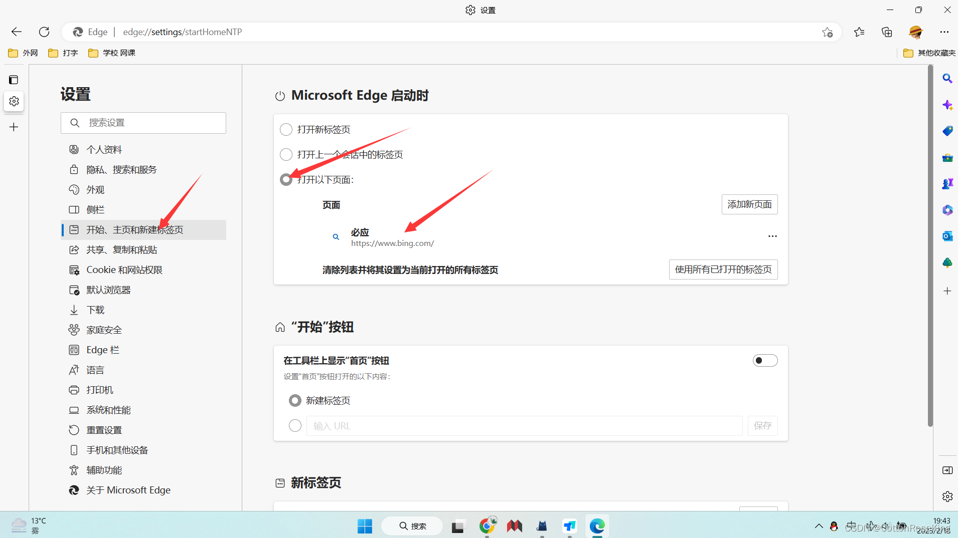Select "打开上一个会话中的标签页" radio option
The height and width of the screenshot is (538, 958).
[x=286, y=155]
